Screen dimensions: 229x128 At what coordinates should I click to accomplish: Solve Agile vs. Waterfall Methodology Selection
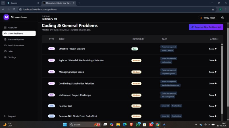click(213, 60)
